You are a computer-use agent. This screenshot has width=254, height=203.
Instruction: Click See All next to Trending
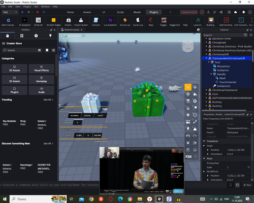click(x=48, y=99)
